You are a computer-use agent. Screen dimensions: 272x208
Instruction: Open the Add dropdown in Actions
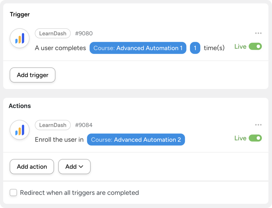click(74, 166)
